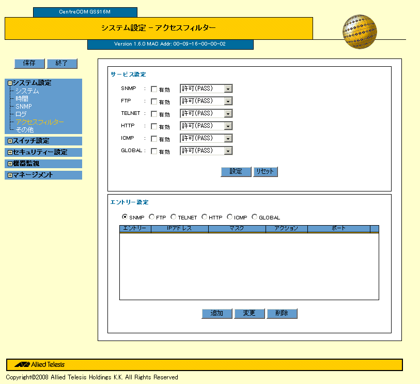Expand the スイッチ設定 menu section

(10, 141)
